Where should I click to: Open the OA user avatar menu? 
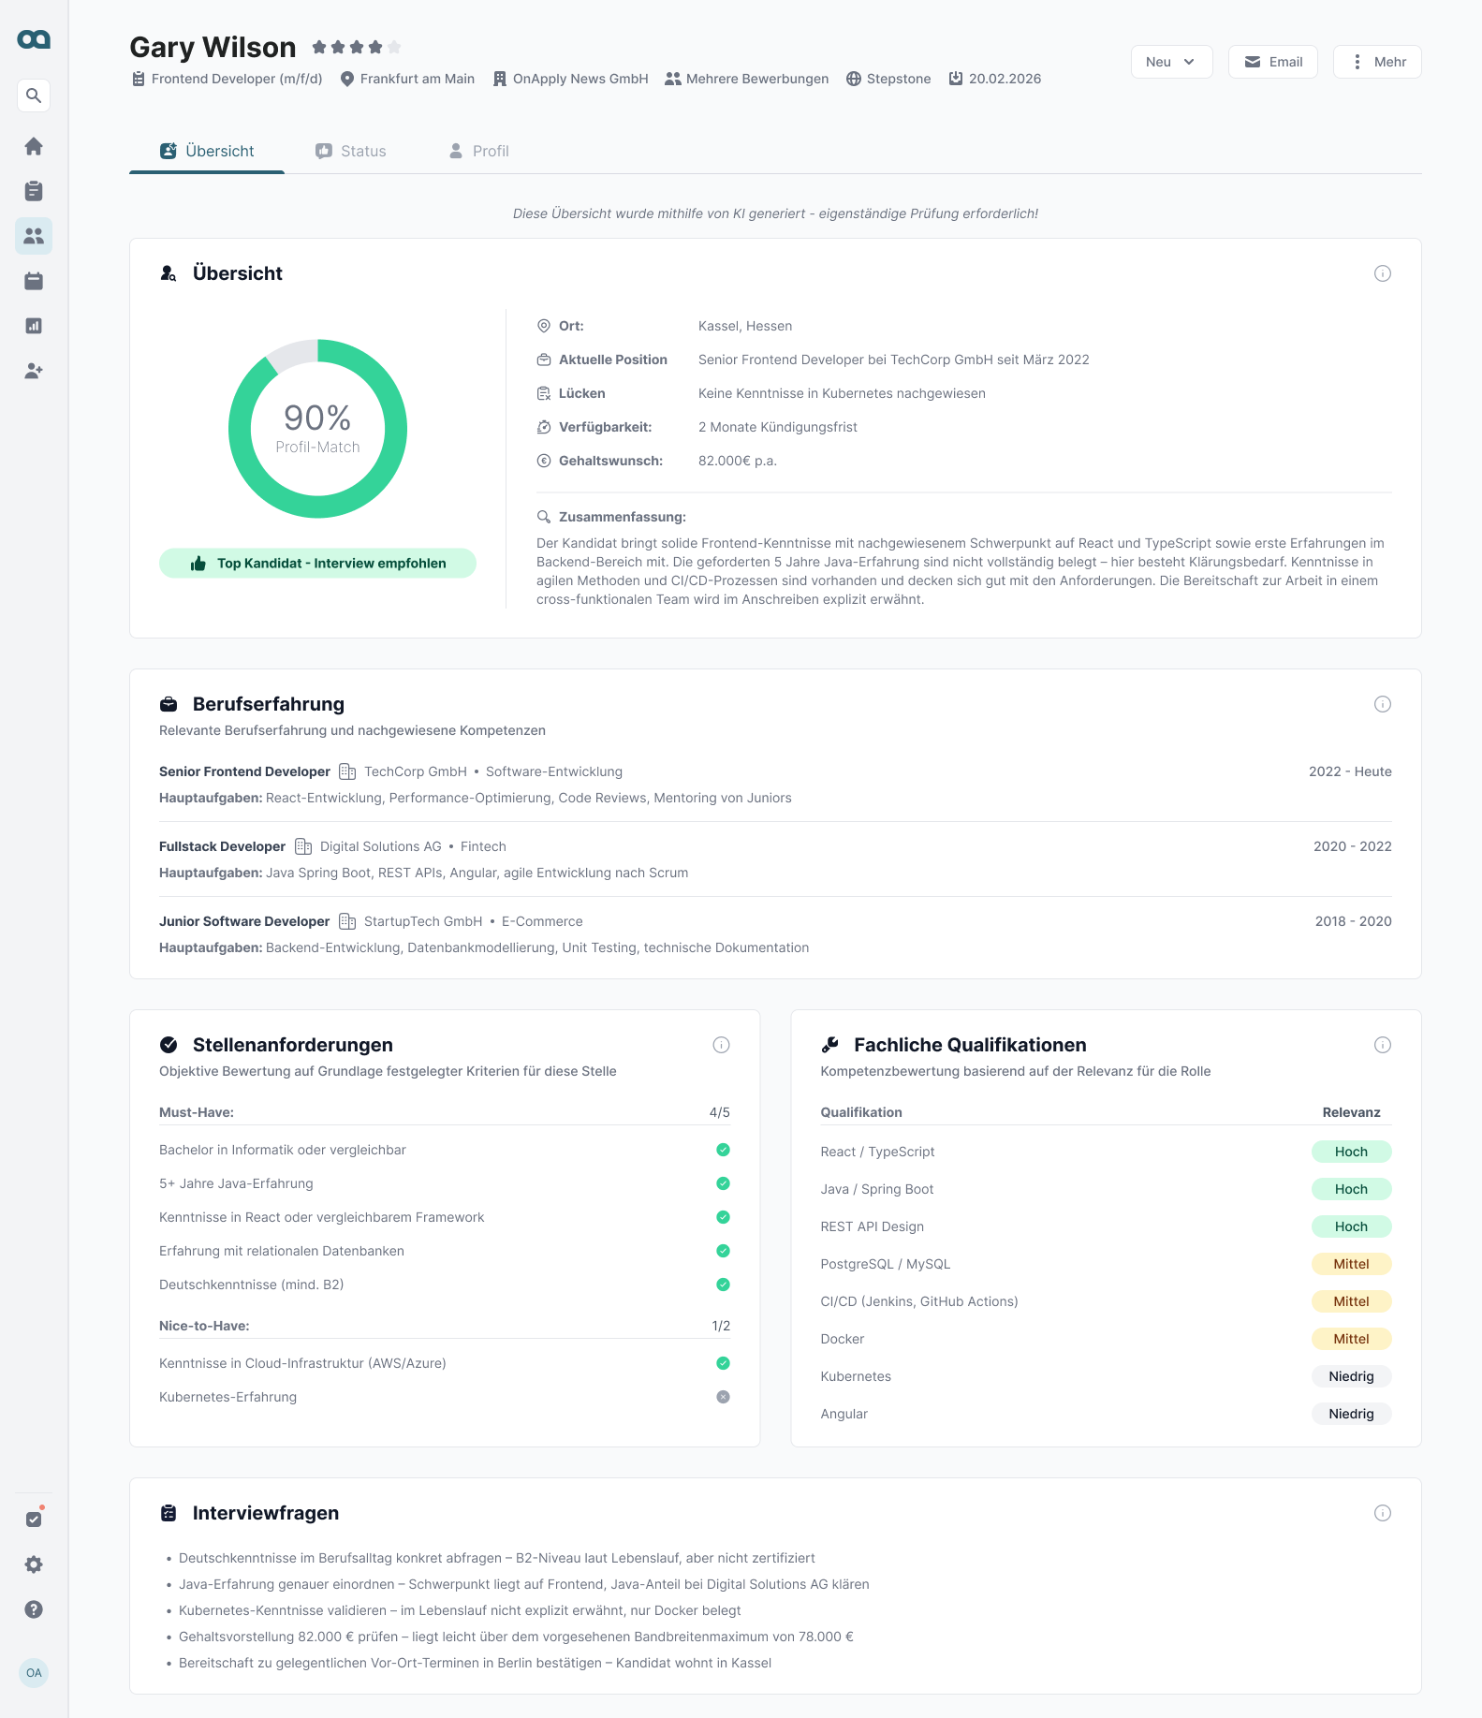coord(34,1673)
